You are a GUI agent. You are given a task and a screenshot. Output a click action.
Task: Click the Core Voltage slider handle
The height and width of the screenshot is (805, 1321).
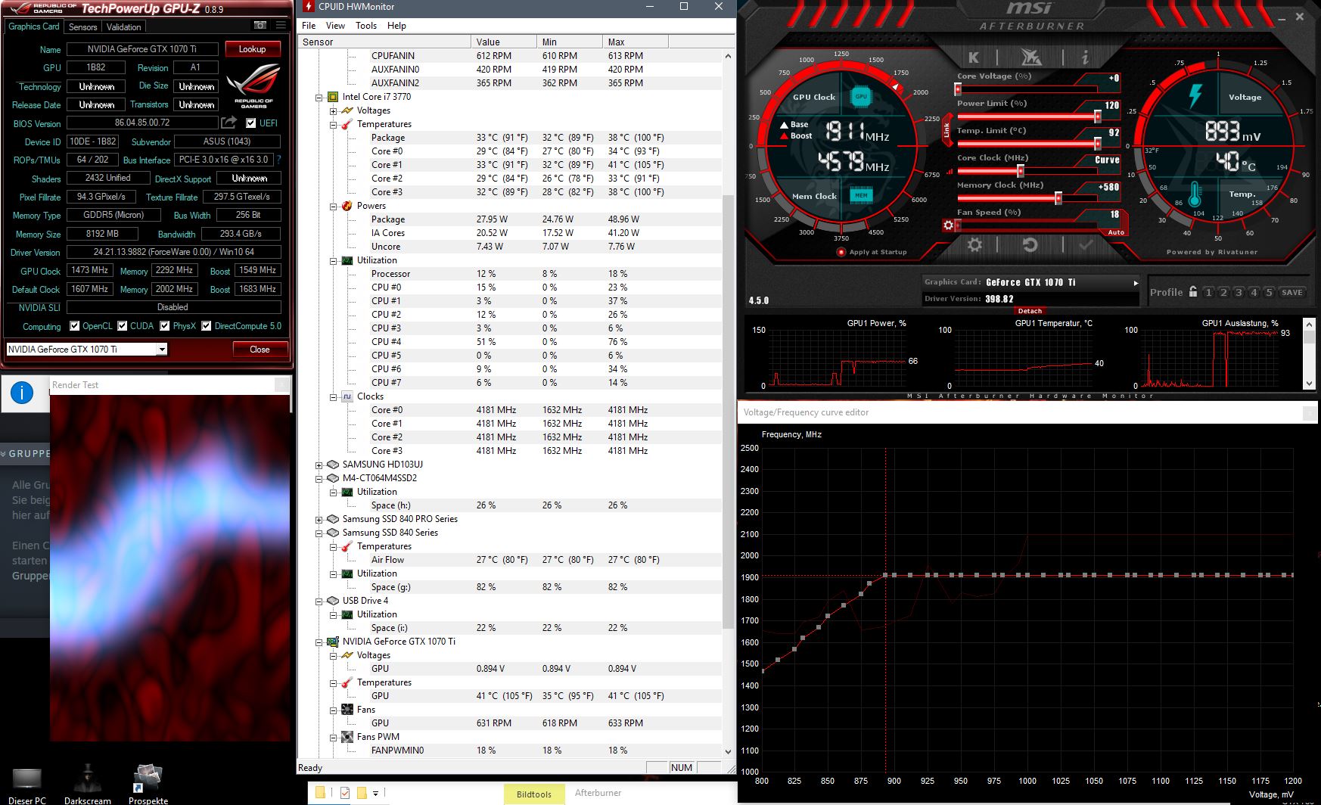[958, 89]
